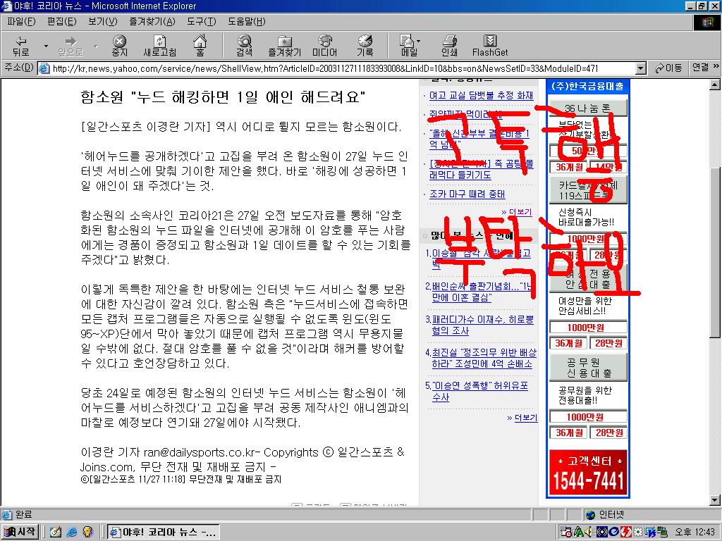The height and width of the screenshot is (541, 722).
Task: Open the 미디어 media toolbar icon
Action: (x=325, y=41)
